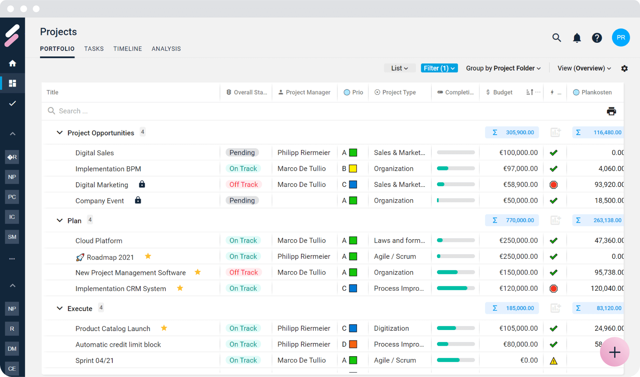Viewport: 640px width, 377px height.
Task: Click the search magnifier icon in header
Action: (x=556, y=38)
